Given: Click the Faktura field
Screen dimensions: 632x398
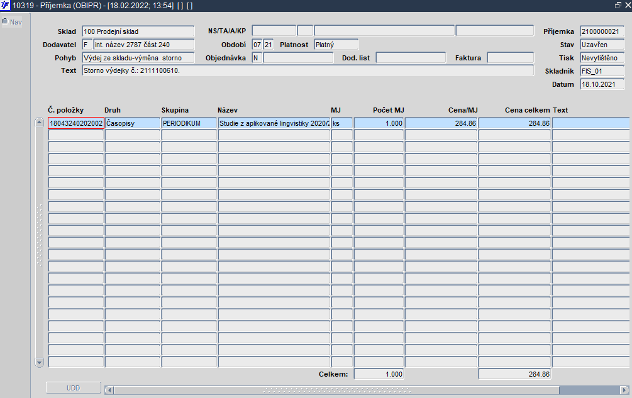Looking at the screenshot, I should pyautogui.click(x=511, y=58).
